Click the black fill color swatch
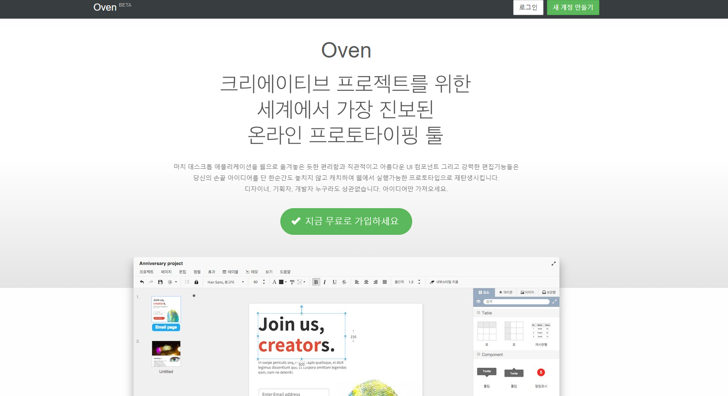 (x=281, y=282)
